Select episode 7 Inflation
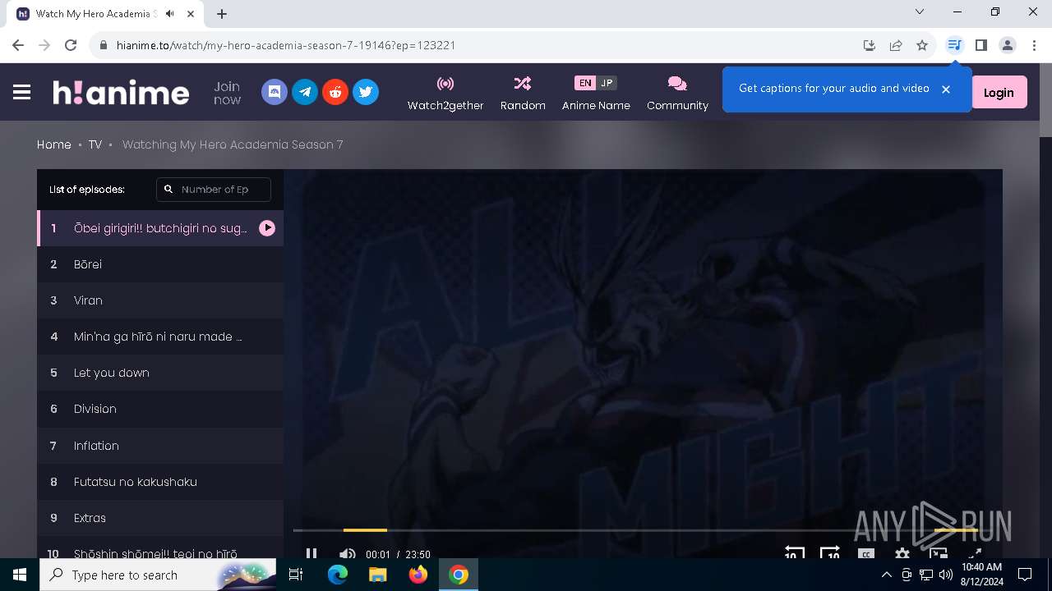Viewport: 1052px width, 591px height. click(160, 446)
